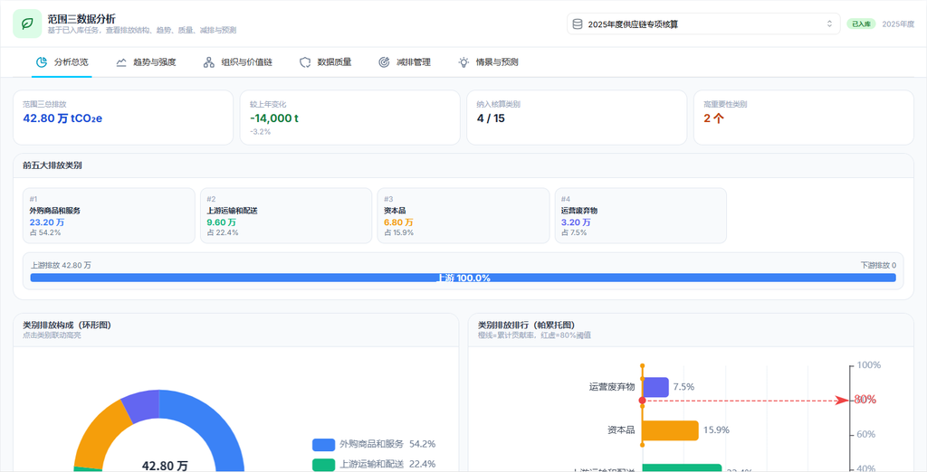Click the orange donut segment
The width and height of the screenshot is (927, 472).
101,435
